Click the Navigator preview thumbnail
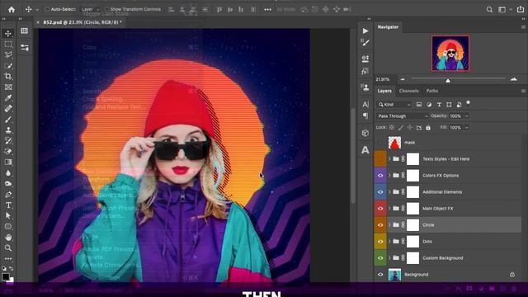The height and width of the screenshot is (297, 528). 450,54
